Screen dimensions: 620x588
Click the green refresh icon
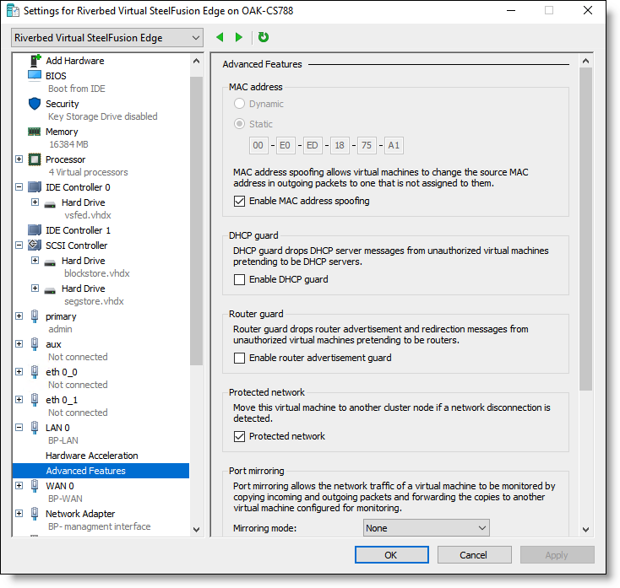264,37
